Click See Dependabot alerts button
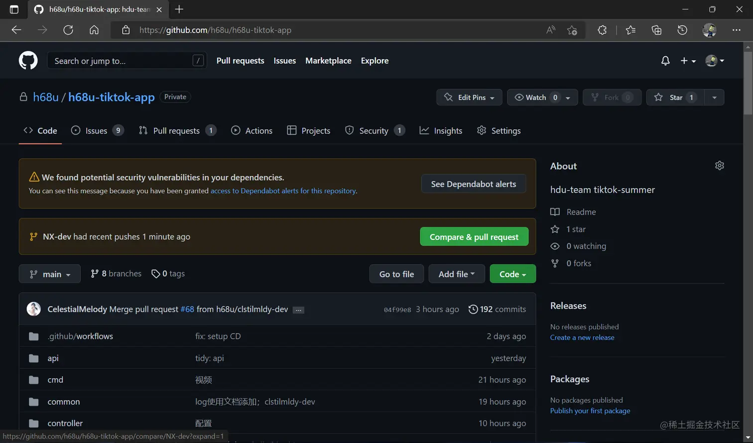The image size is (753, 443). [474, 184]
